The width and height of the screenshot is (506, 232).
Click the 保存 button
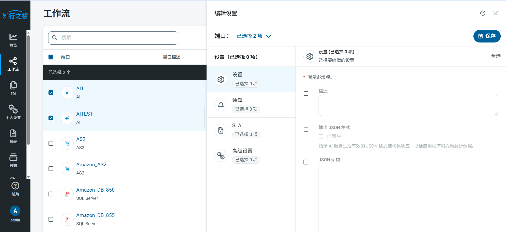point(487,36)
